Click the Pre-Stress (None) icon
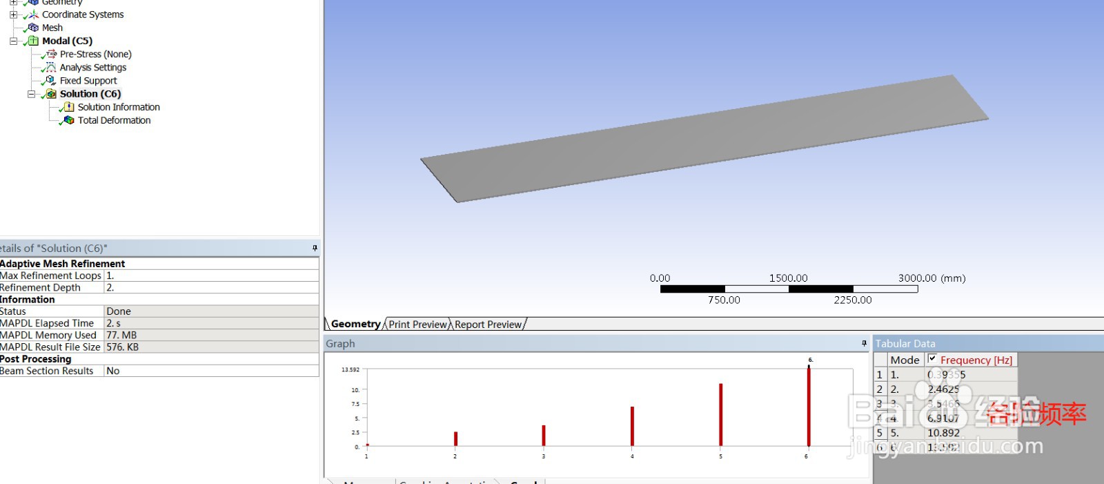 51,54
